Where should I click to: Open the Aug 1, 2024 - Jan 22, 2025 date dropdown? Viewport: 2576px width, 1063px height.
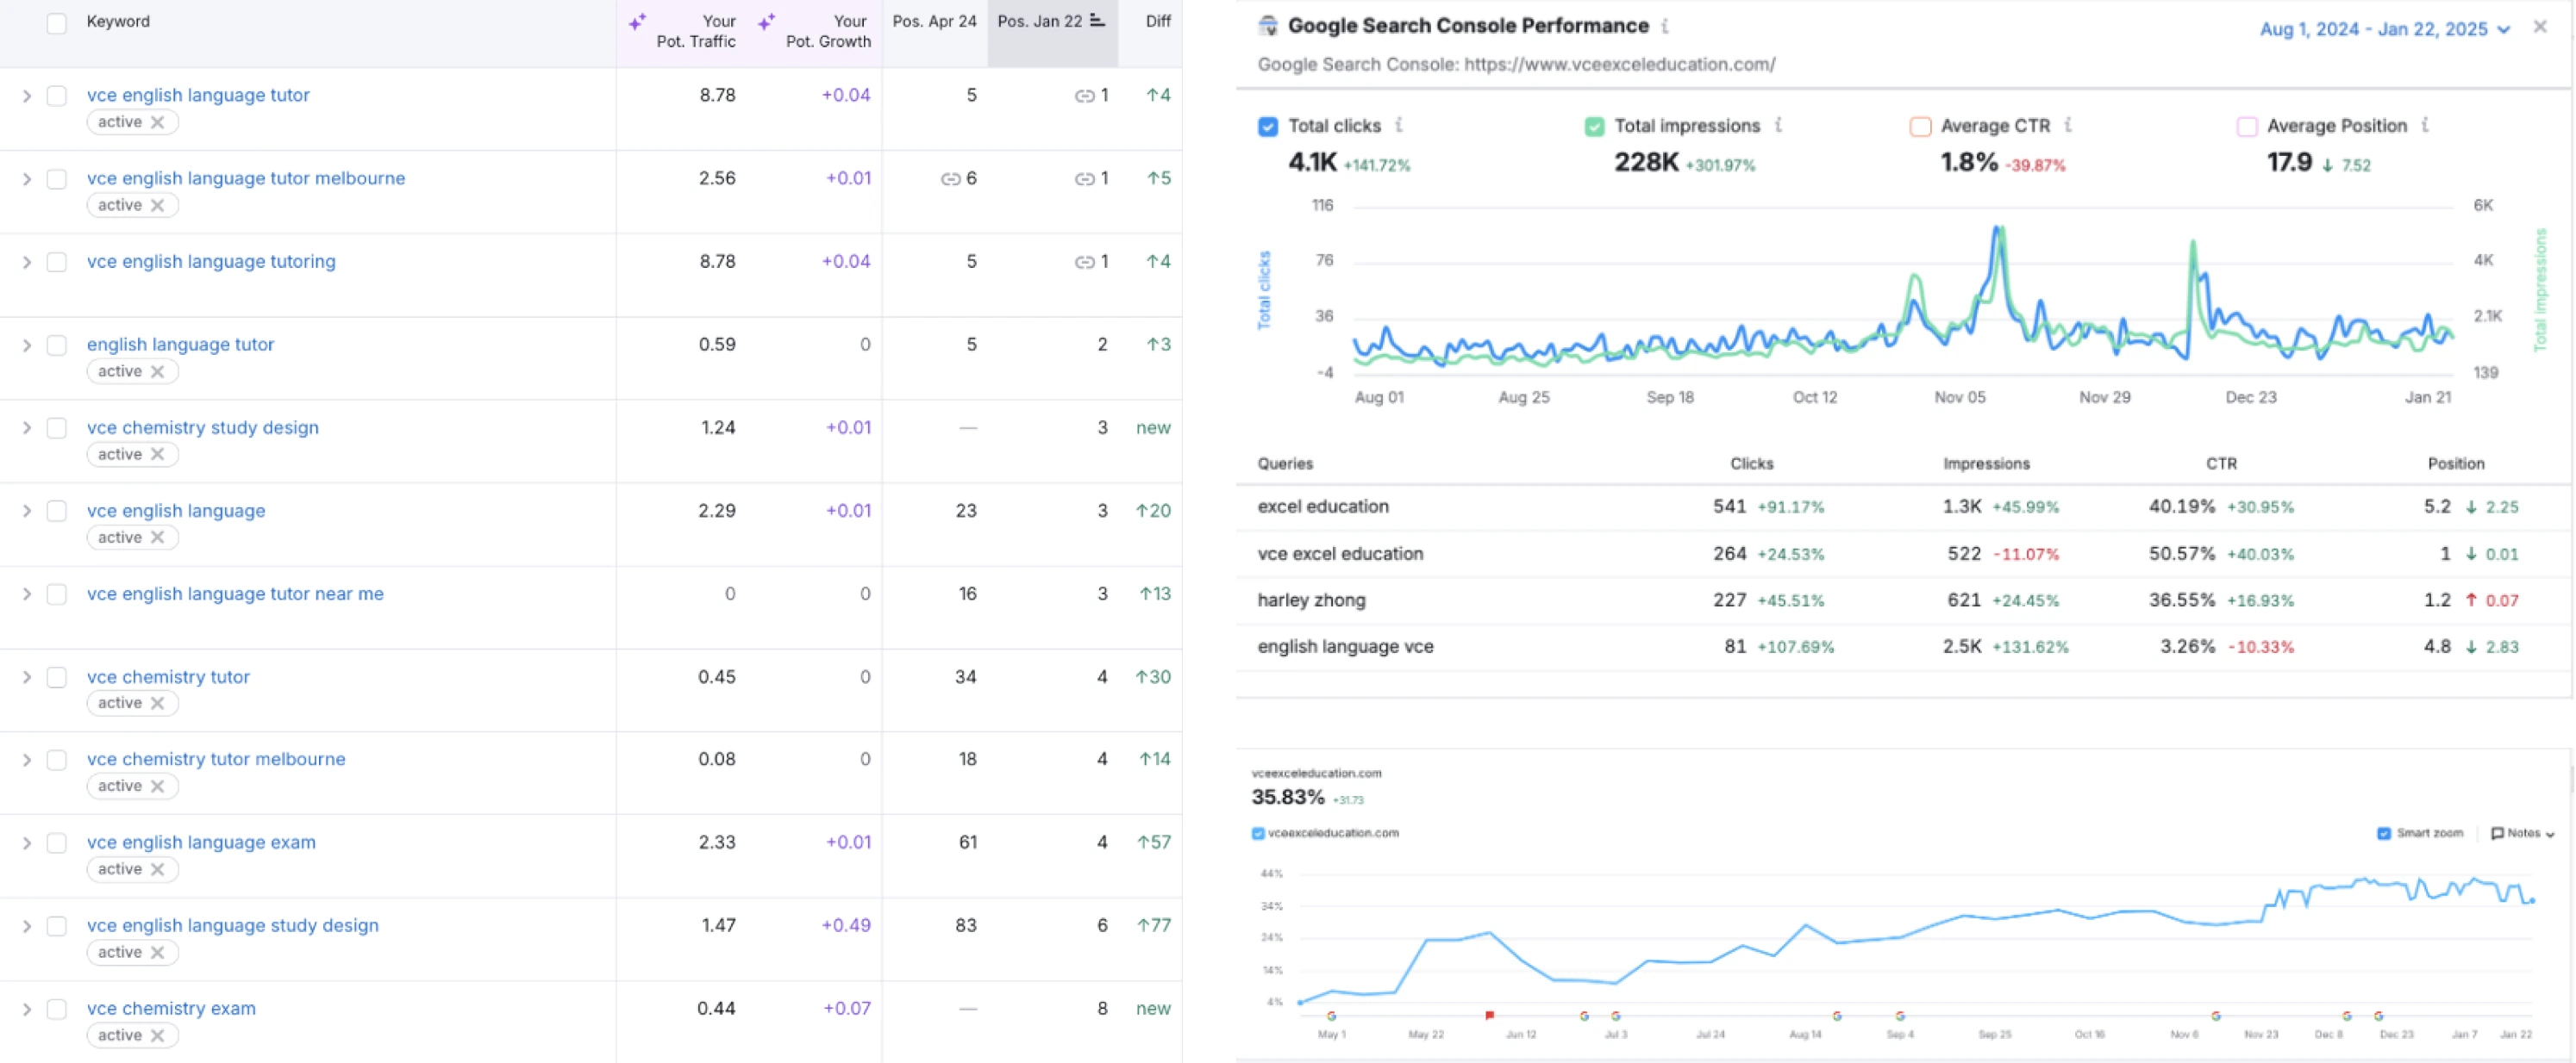point(2384,29)
